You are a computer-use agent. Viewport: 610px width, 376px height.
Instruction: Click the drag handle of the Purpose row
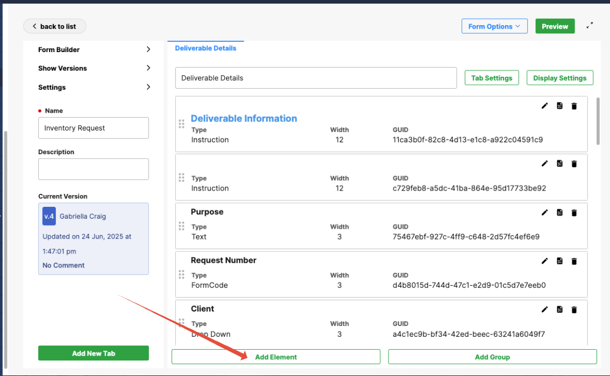click(181, 226)
